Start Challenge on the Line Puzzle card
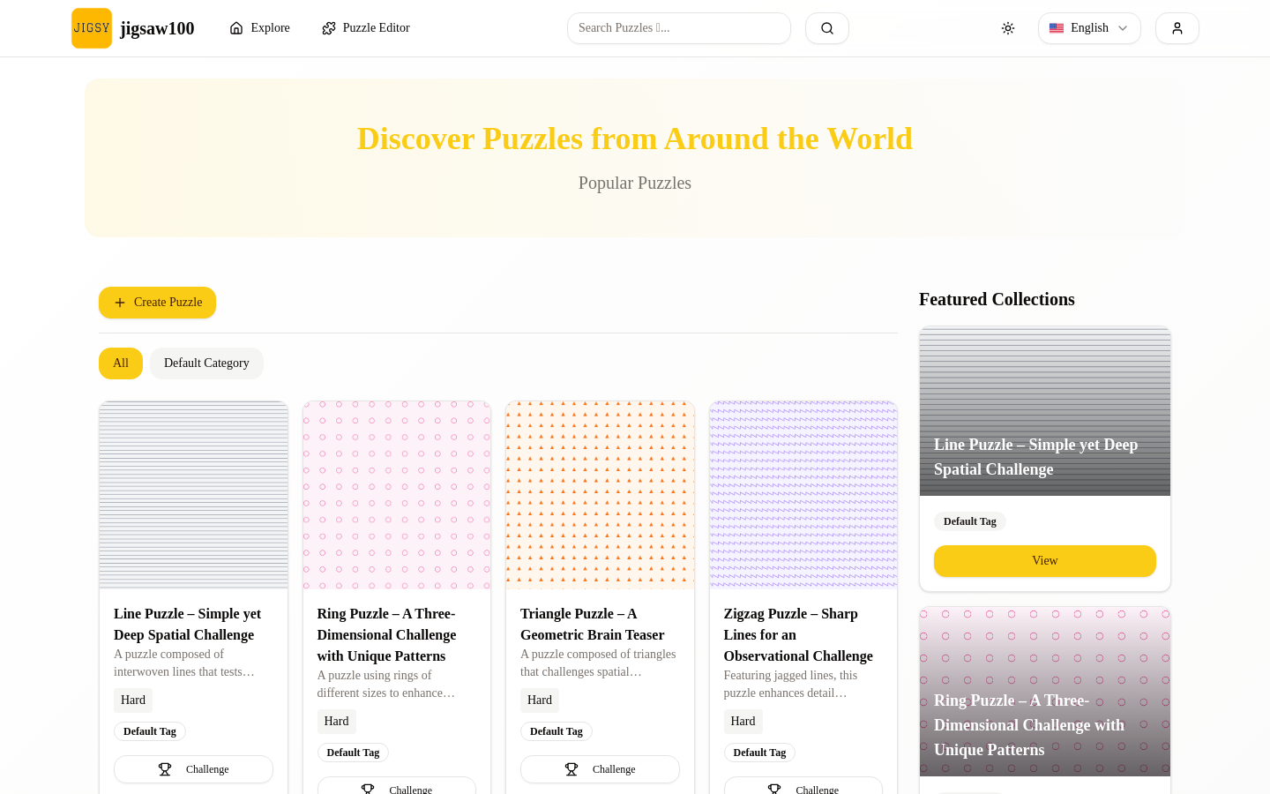Image resolution: width=1270 pixels, height=794 pixels. click(193, 769)
